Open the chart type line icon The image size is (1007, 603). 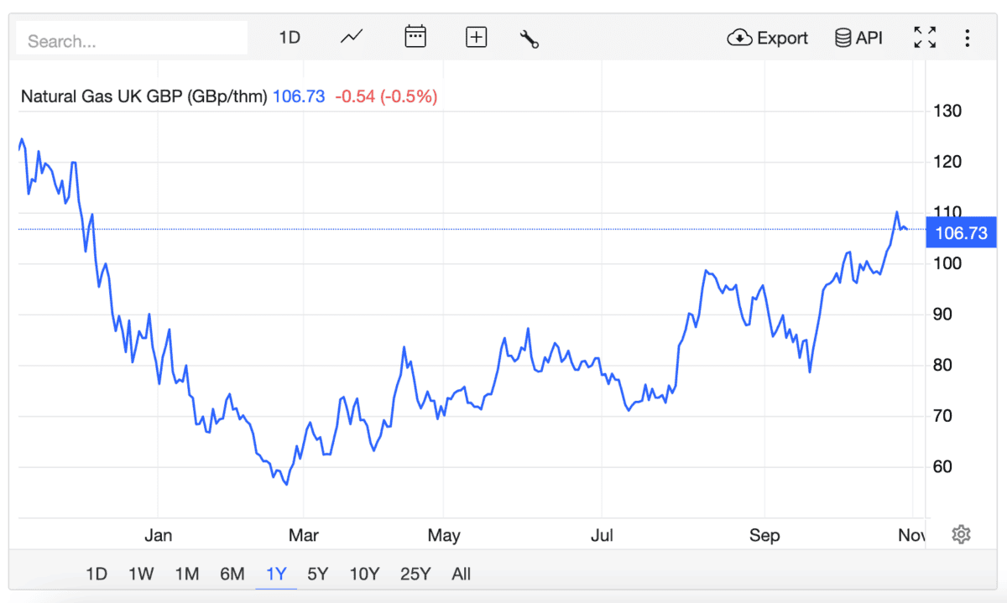[352, 38]
